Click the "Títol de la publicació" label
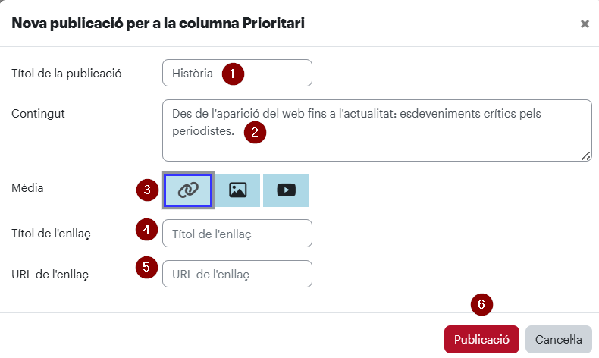 [67, 74]
